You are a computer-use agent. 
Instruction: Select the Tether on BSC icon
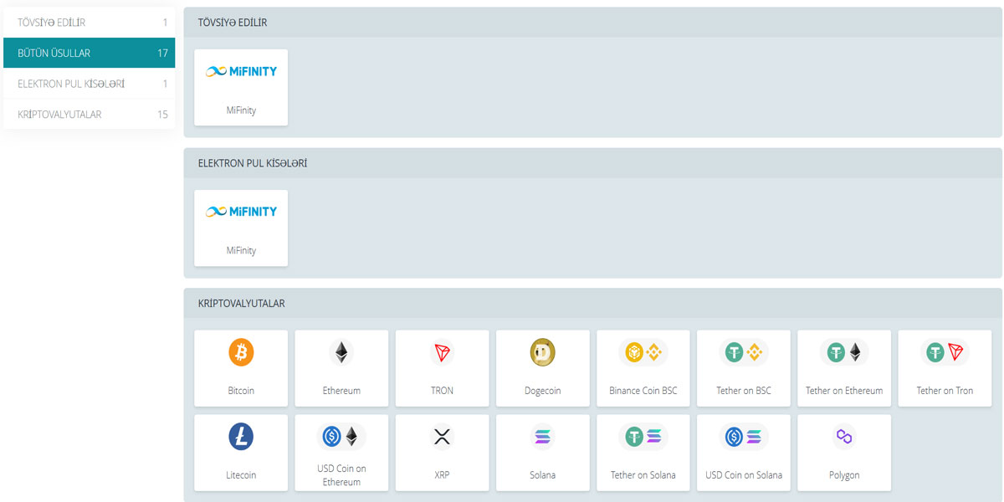[744, 354]
